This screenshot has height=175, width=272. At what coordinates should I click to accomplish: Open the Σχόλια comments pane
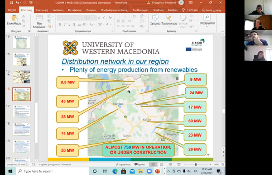point(140,164)
